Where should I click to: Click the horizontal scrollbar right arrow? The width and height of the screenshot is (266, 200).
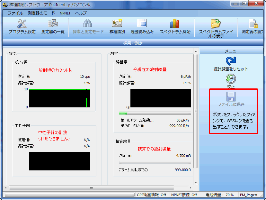[190, 188]
